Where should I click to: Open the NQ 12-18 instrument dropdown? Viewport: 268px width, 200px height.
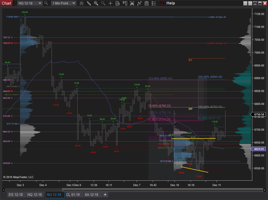click(30, 3)
